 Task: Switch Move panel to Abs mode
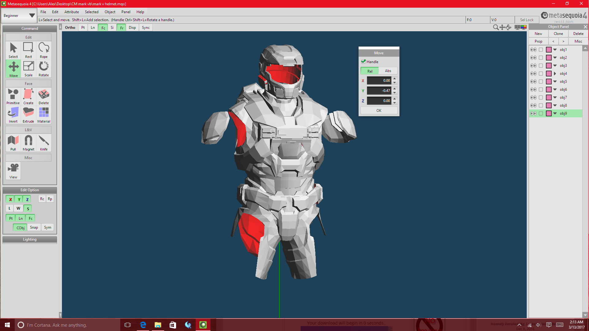click(x=388, y=71)
